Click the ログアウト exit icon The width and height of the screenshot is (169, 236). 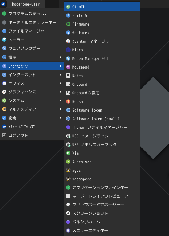tap(4, 135)
